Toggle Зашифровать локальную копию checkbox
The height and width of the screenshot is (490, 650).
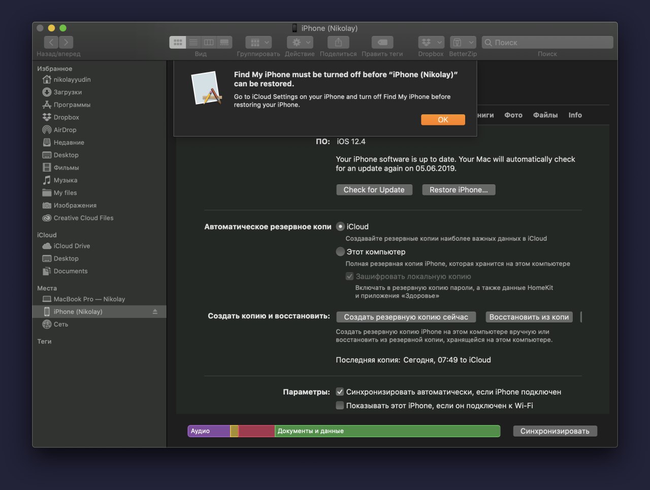click(x=349, y=276)
